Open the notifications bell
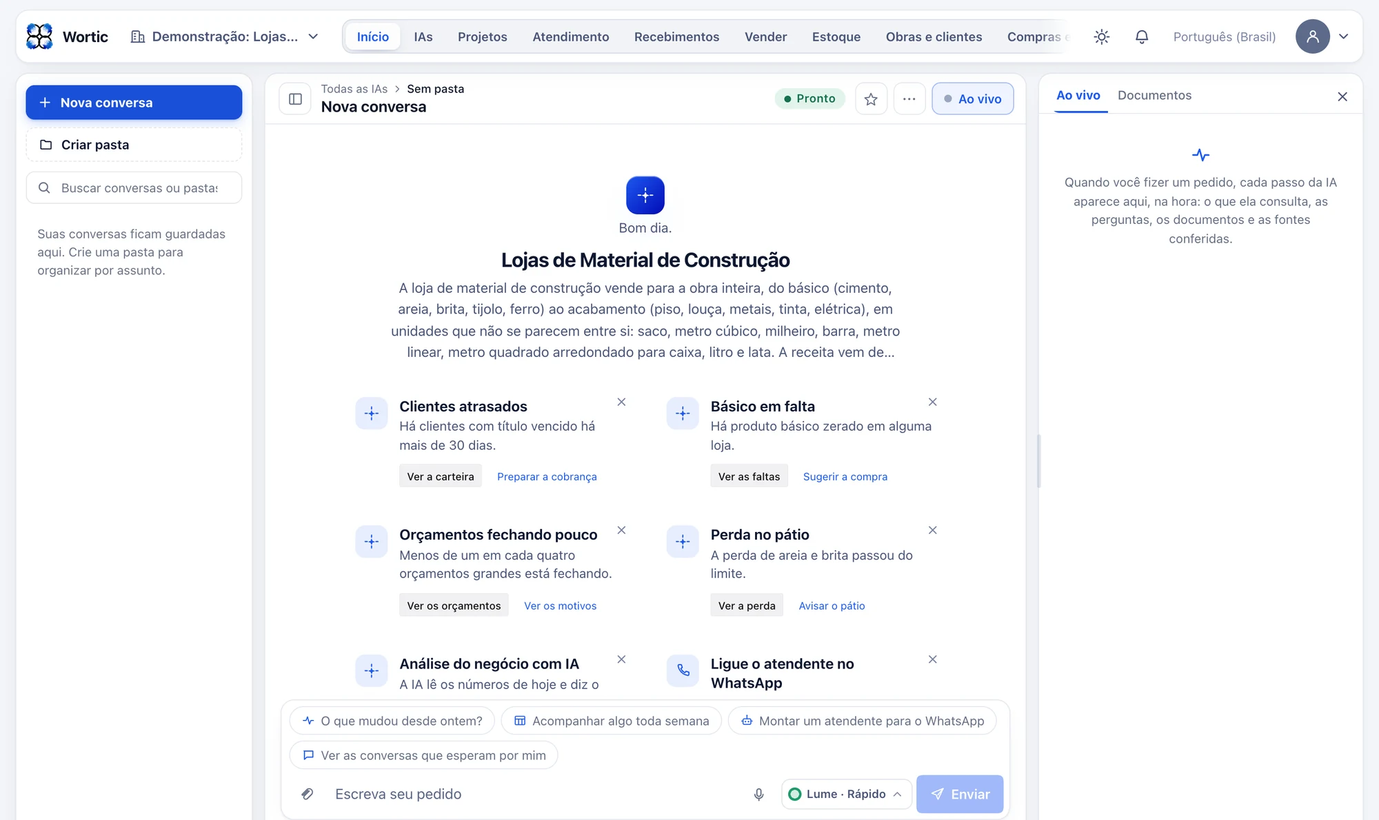 tap(1142, 37)
